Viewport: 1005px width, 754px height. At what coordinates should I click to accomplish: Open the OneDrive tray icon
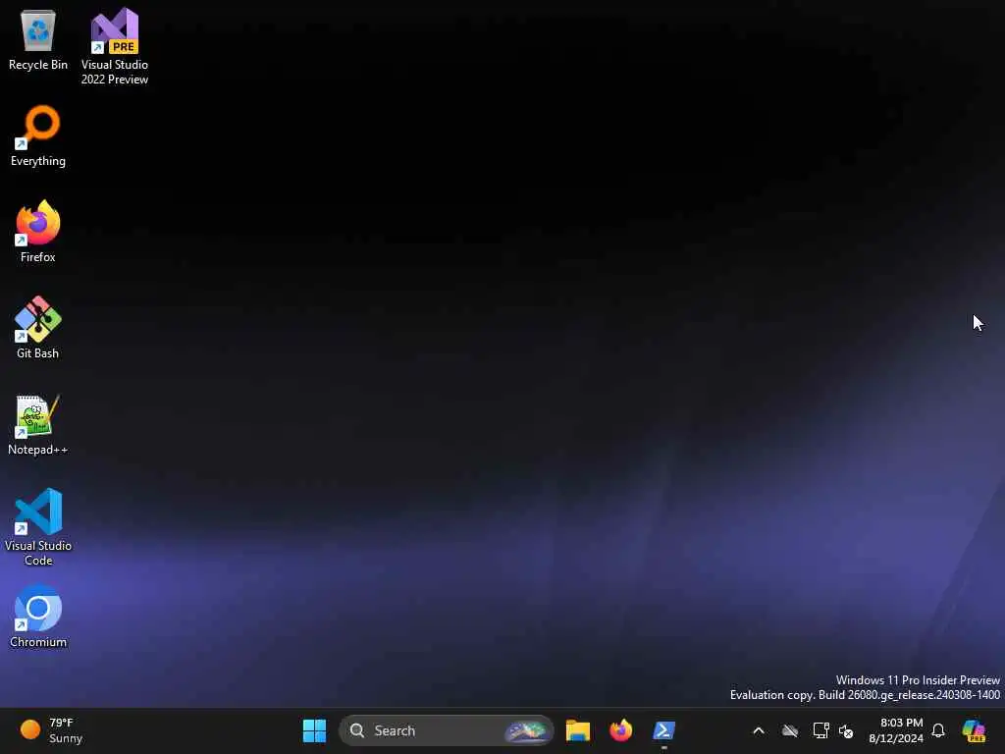click(790, 730)
